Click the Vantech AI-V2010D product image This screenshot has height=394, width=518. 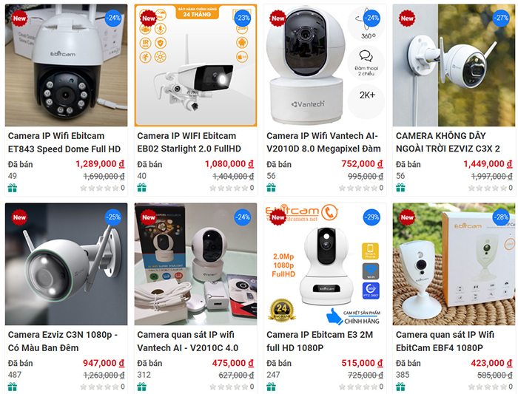325,65
